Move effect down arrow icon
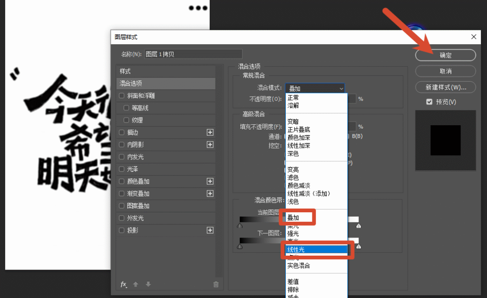Screen dimensions: 487x298 point(148,284)
